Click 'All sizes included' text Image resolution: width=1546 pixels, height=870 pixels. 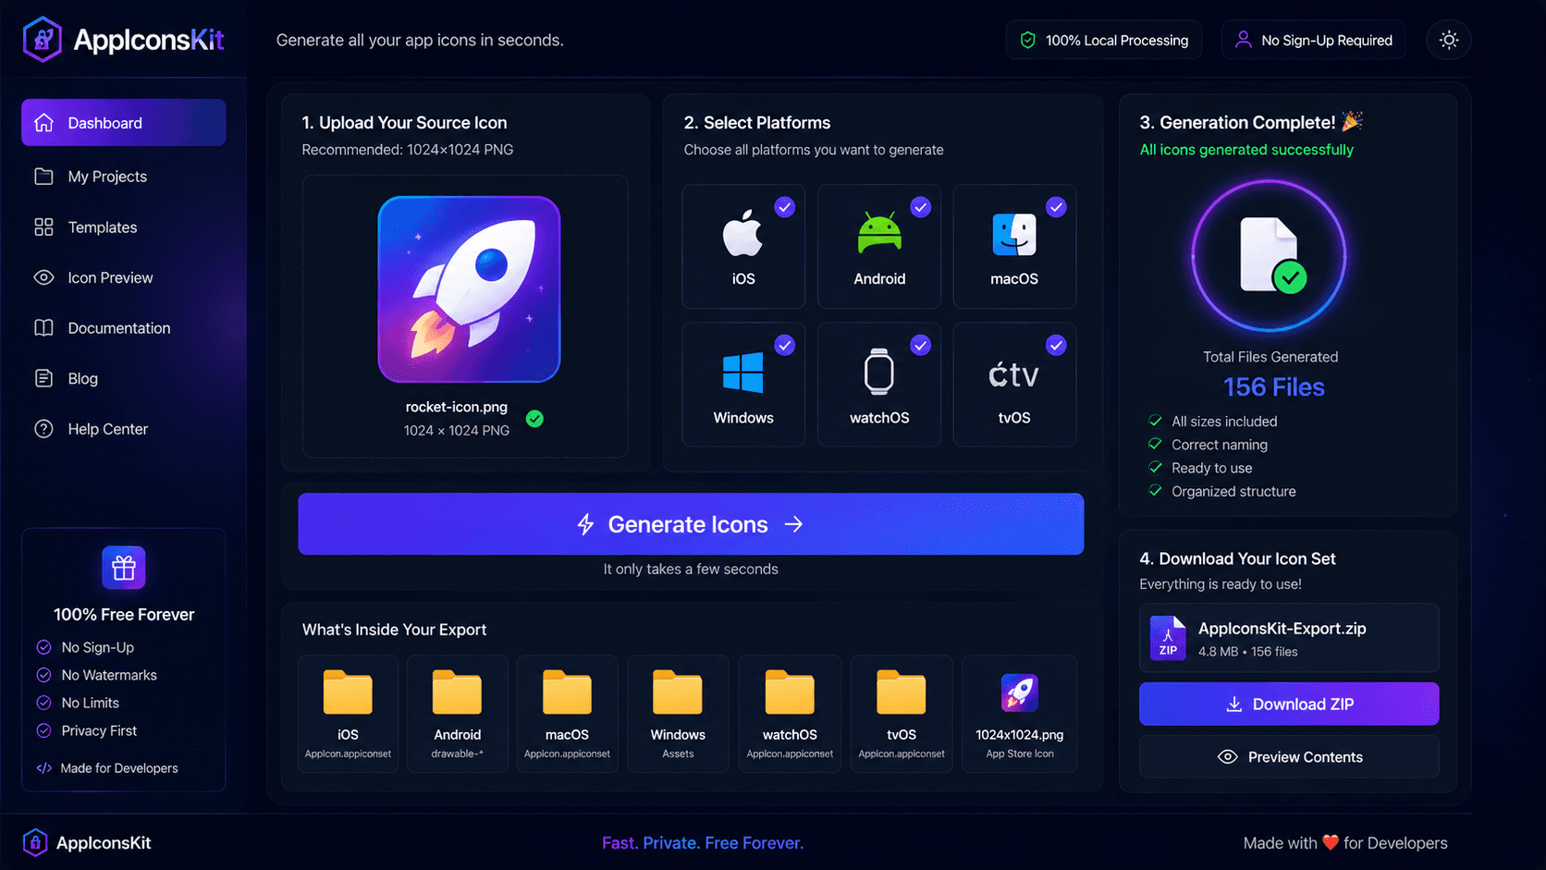pos(1224,422)
